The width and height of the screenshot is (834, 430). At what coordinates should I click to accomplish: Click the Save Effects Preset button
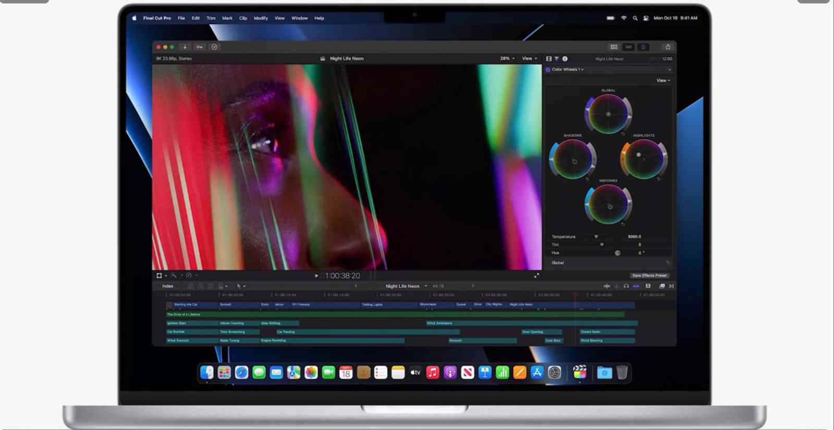[x=649, y=275]
